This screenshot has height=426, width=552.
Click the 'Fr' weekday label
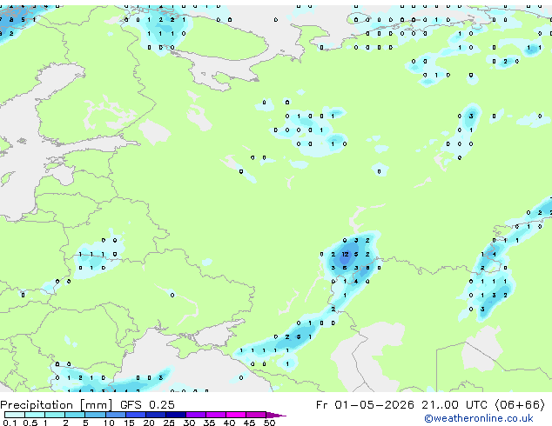[x=321, y=405]
